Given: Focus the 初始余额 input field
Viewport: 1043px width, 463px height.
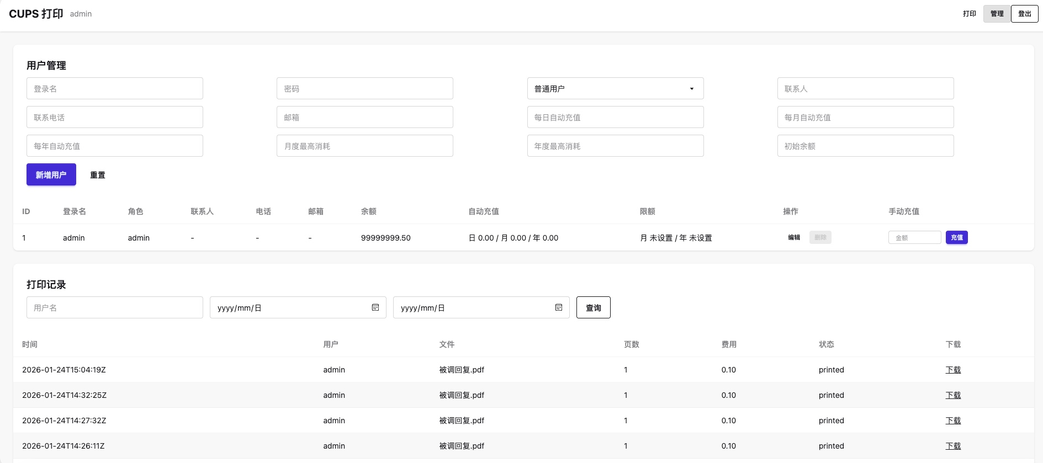Looking at the screenshot, I should pos(866,146).
